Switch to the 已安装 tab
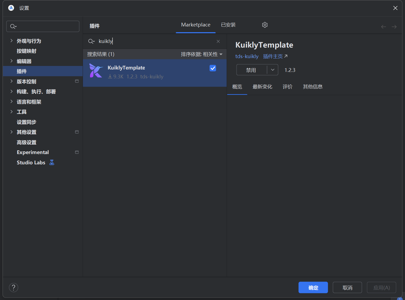This screenshot has height=300, width=405. [228, 25]
